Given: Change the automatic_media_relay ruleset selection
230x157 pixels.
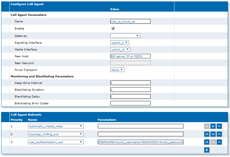Looking at the screenshot, I should click(x=56, y=126).
